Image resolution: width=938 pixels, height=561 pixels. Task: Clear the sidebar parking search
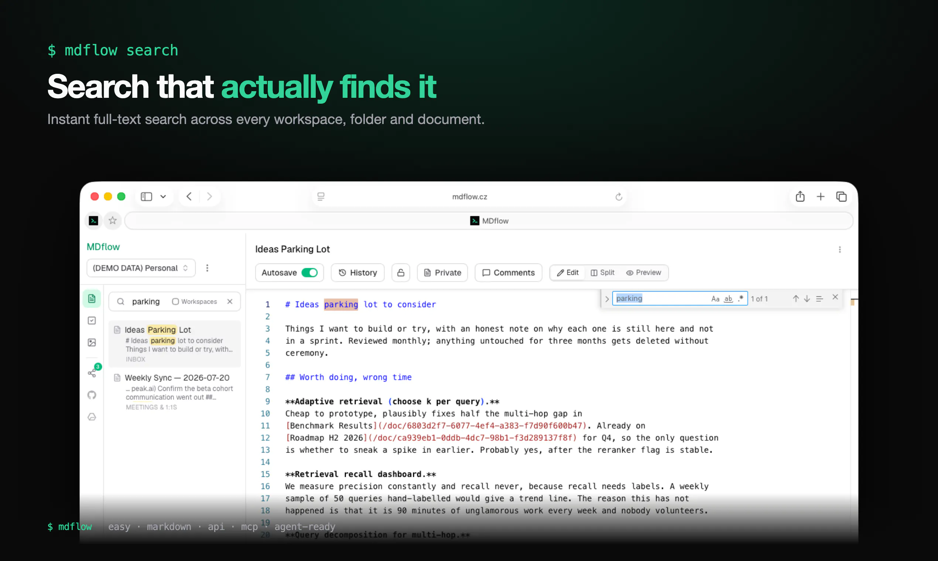[230, 302]
